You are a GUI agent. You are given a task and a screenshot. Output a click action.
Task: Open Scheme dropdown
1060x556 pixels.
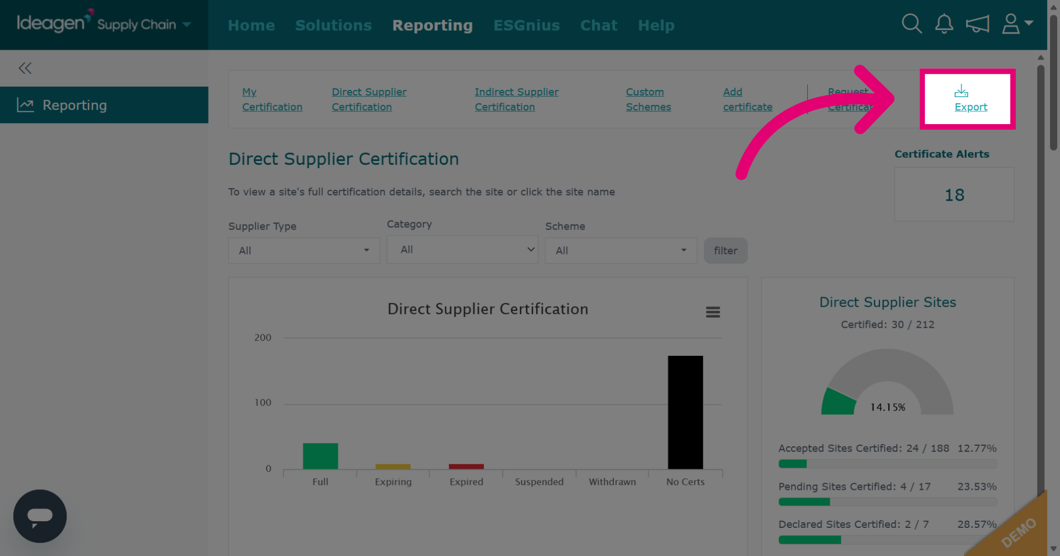[x=621, y=250]
